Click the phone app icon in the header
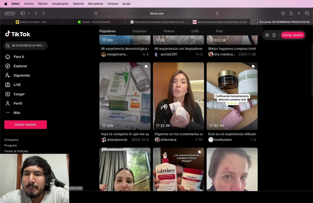Screen dimensions: 313x203 click(274, 35)
